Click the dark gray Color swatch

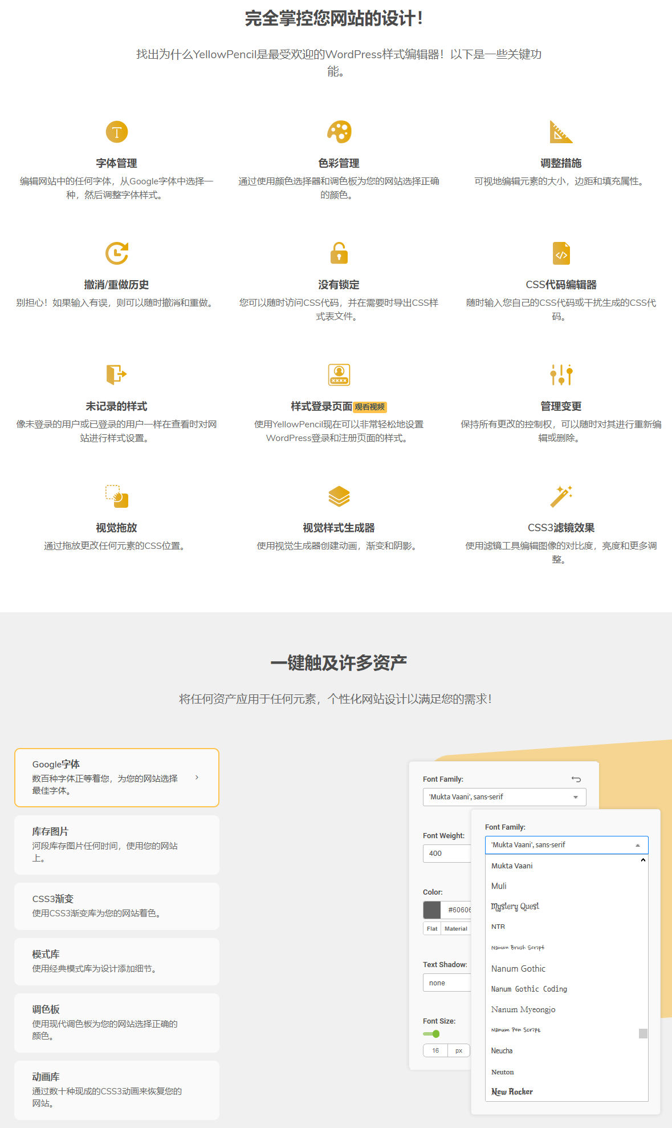pos(432,909)
